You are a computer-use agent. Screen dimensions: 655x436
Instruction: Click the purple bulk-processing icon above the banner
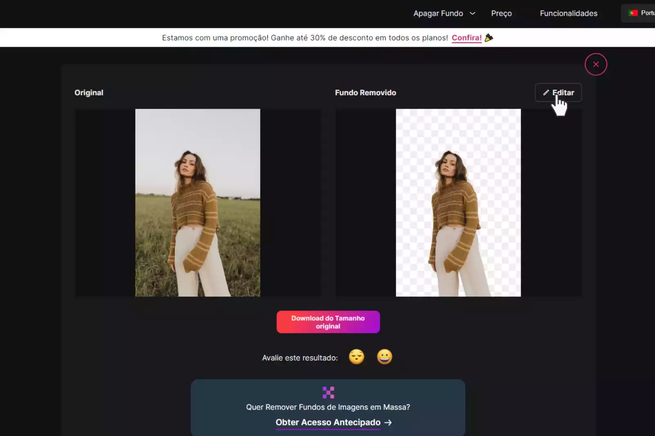tap(328, 392)
